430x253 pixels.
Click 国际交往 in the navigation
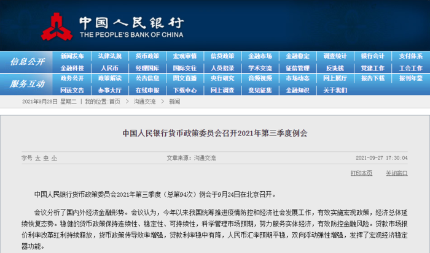click(x=185, y=68)
